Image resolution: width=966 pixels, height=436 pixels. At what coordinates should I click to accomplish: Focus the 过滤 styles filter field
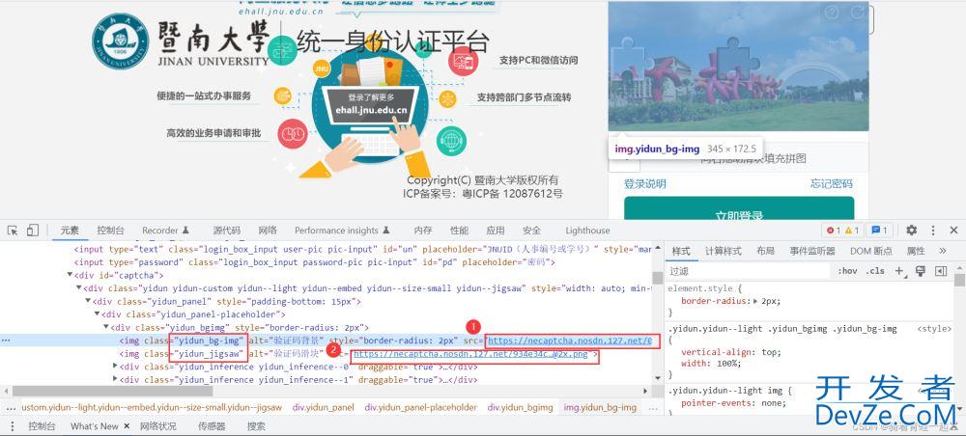point(750,271)
